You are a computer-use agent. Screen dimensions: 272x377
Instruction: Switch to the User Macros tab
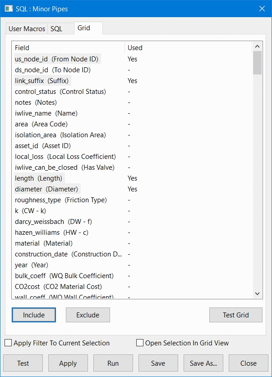[x=26, y=28]
